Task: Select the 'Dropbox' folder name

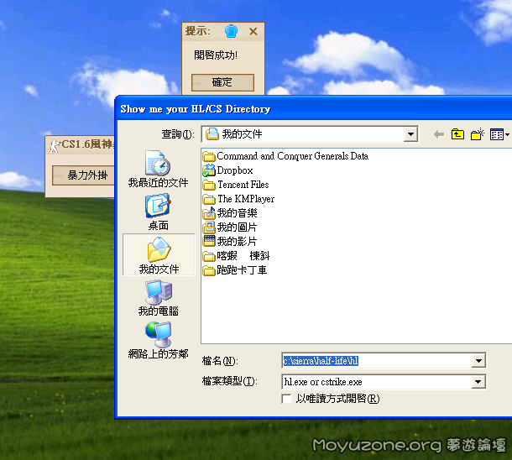Action: (235, 170)
